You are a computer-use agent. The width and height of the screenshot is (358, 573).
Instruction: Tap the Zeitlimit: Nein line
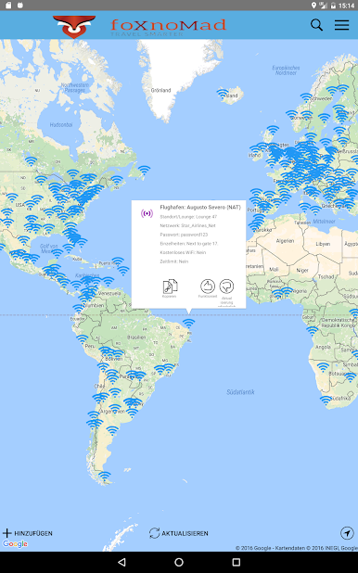pyautogui.click(x=174, y=261)
